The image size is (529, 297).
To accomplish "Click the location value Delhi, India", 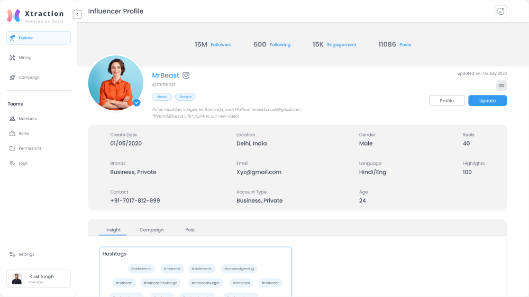I will click(251, 143).
